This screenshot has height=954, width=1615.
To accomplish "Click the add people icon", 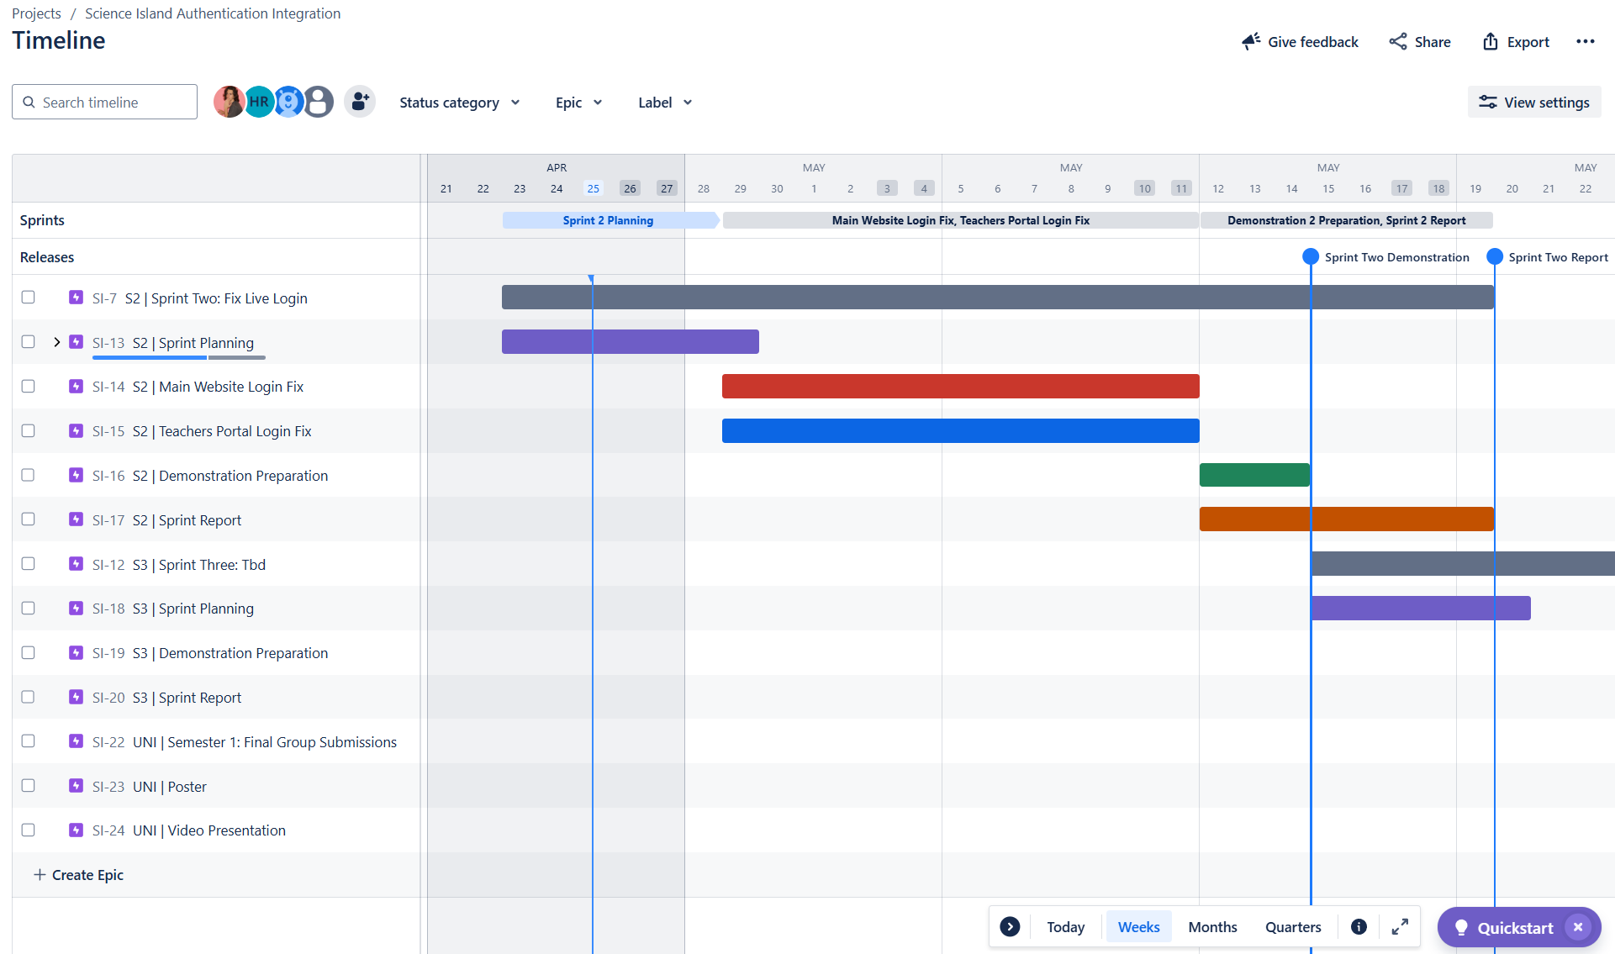I will click(360, 101).
